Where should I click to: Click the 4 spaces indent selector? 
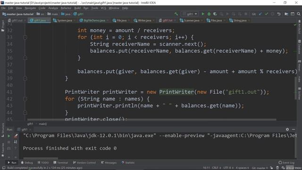tap(242, 168)
